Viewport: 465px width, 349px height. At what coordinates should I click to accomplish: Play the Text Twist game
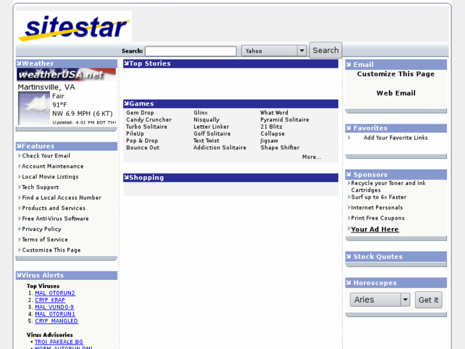pyautogui.click(x=207, y=140)
